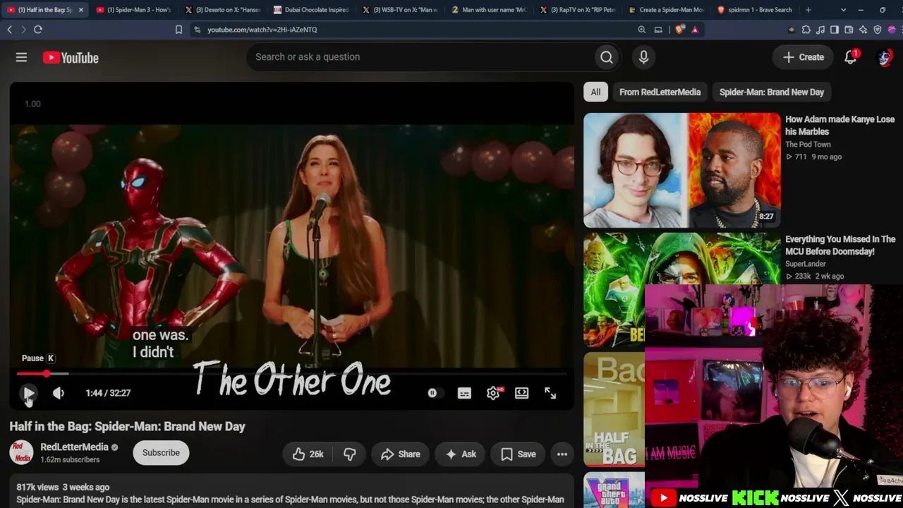Open player settings gear menu
This screenshot has width=903, height=508.
point(493,393)
